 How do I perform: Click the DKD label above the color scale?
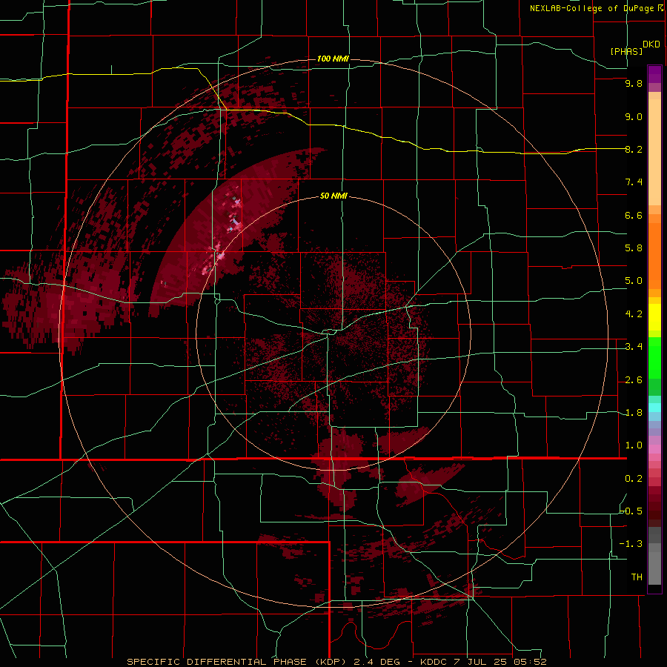coord(651,44)
